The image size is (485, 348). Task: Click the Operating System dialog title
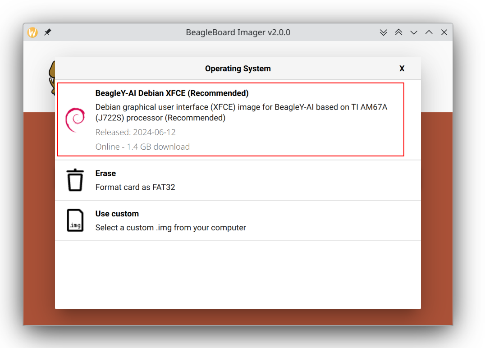click(x=238, y=68)
